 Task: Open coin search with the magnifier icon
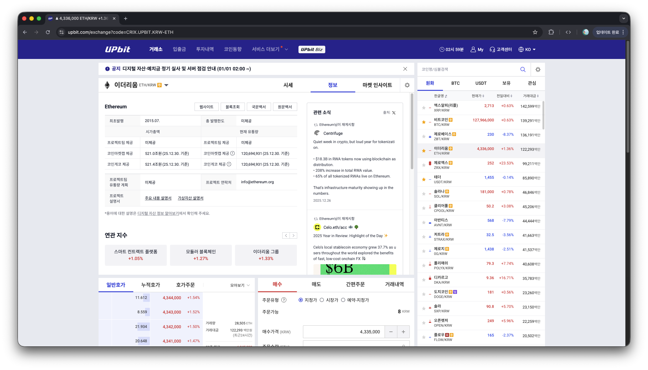coord(523,69)
